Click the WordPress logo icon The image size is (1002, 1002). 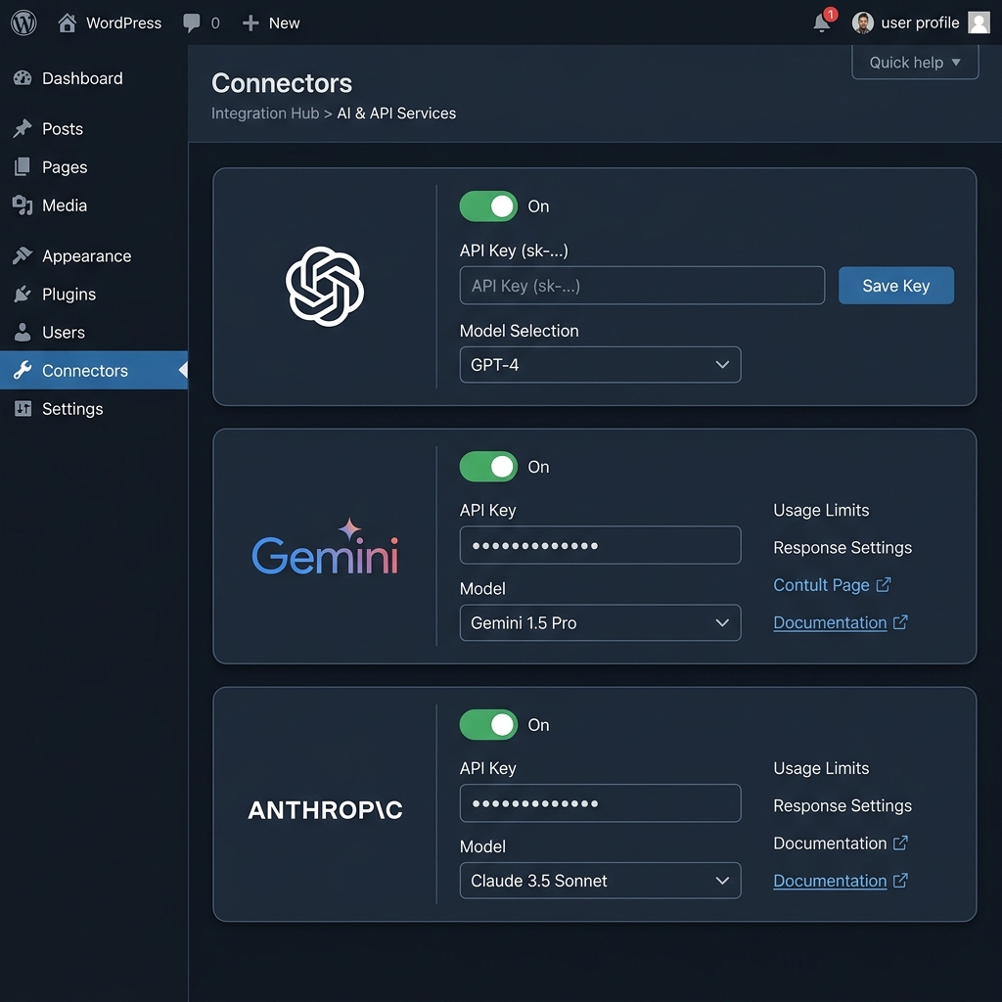click(x=23, y=23)
